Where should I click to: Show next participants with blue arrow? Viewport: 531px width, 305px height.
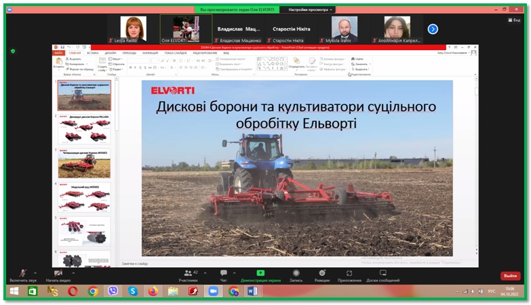(433, 29)
